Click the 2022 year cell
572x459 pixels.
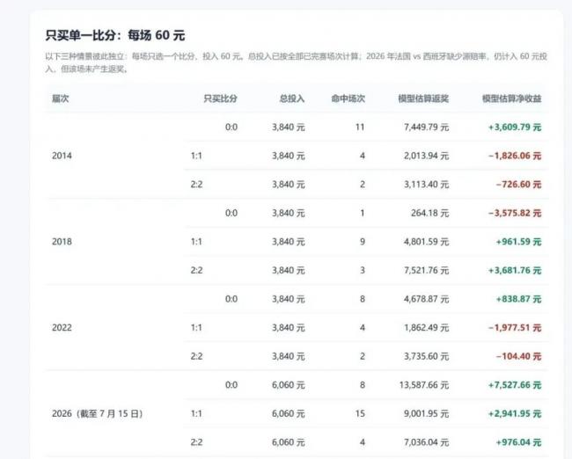(x=62, y=327)
